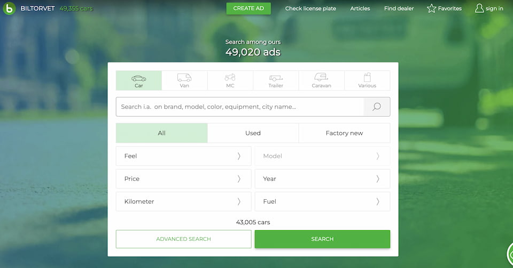Select the Car vehicle type icon
513x268 pixels.
138,78
